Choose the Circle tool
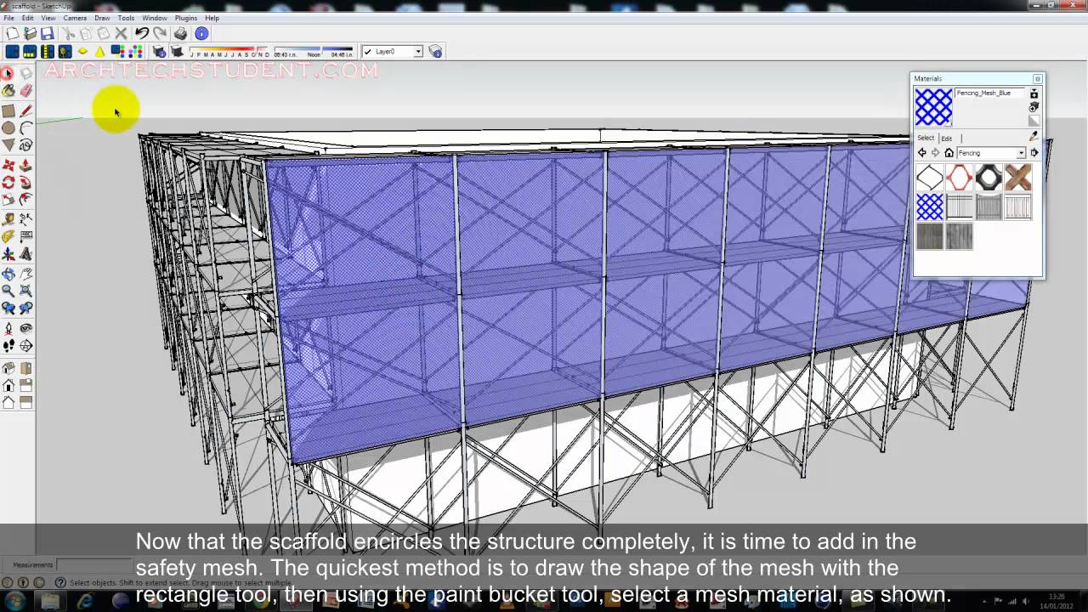The width and height of the screenshot is (1088, 612). click(8, 127)
